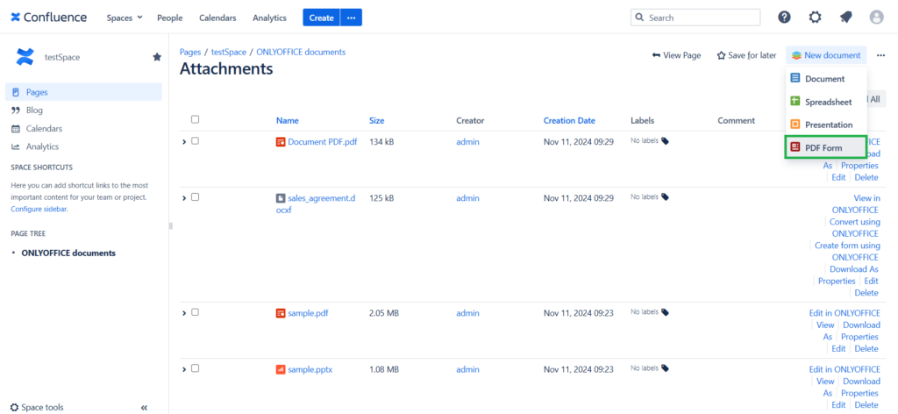Sort attachments by Creation Date column
The image size is (898, 414).
coord(569,121)
